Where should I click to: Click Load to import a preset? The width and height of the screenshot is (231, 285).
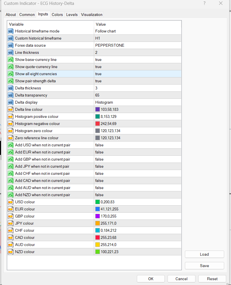click(205, 254)
